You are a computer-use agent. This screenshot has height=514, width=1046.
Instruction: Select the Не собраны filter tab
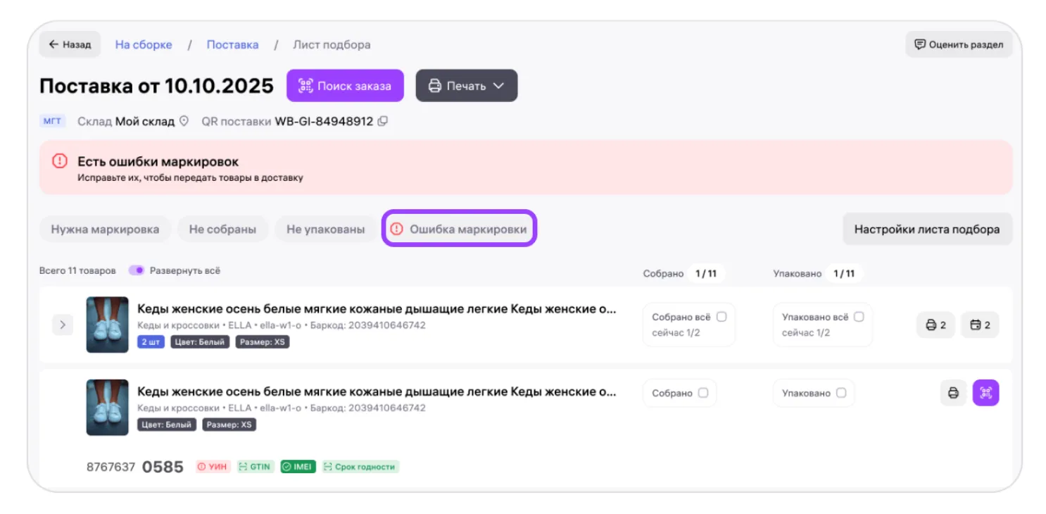tap(222, 229)
